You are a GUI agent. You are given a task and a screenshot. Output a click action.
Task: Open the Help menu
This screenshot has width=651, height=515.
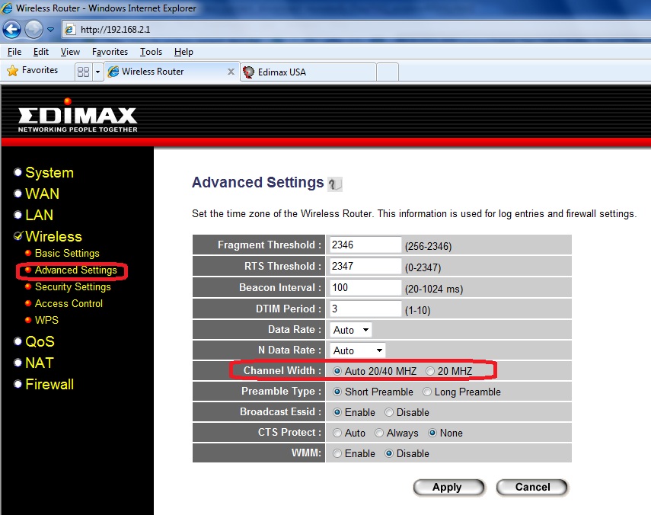183,52
